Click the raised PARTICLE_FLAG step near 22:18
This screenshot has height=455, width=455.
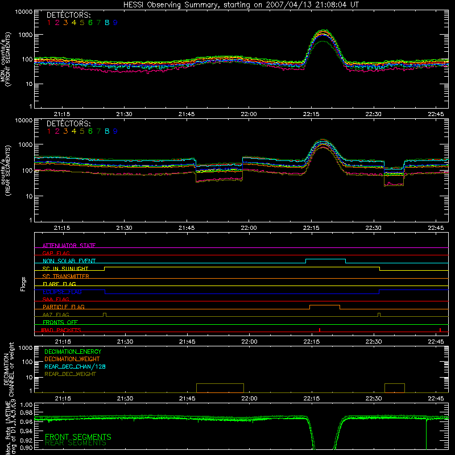coord(325,305)
